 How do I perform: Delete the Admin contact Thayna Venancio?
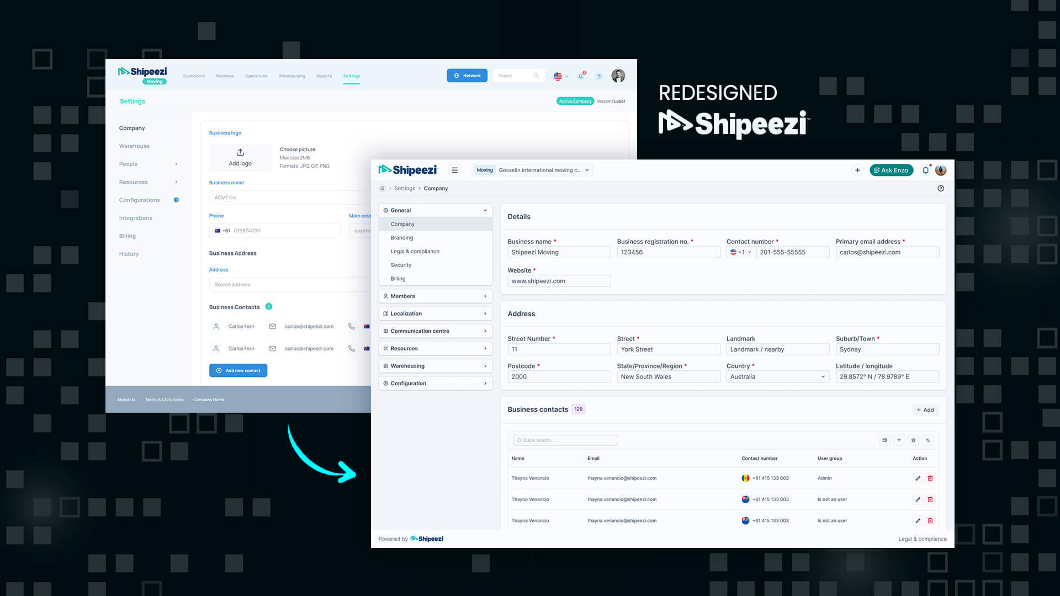coord(930,478)
